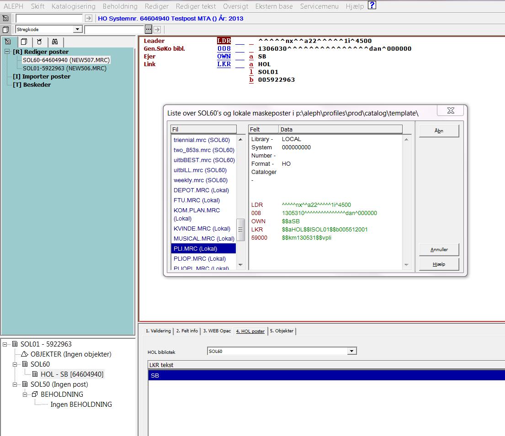The image size is (505, 436).
Task: Open the Stregkode dropdown
Action: [77, 29]
